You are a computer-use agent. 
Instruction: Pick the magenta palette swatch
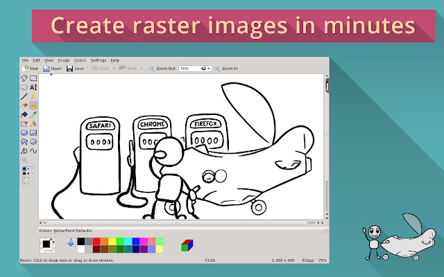click(x=144, y=242)
